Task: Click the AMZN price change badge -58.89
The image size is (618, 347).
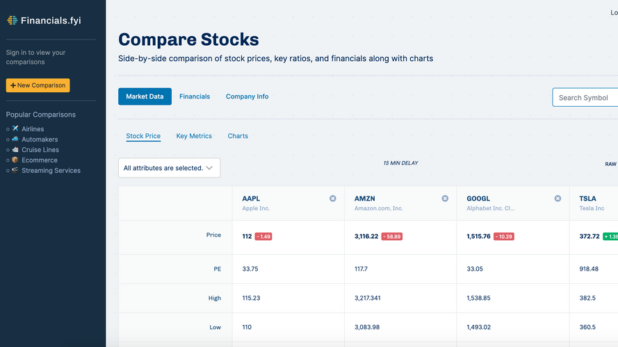Action: click(x=392, y=237)
